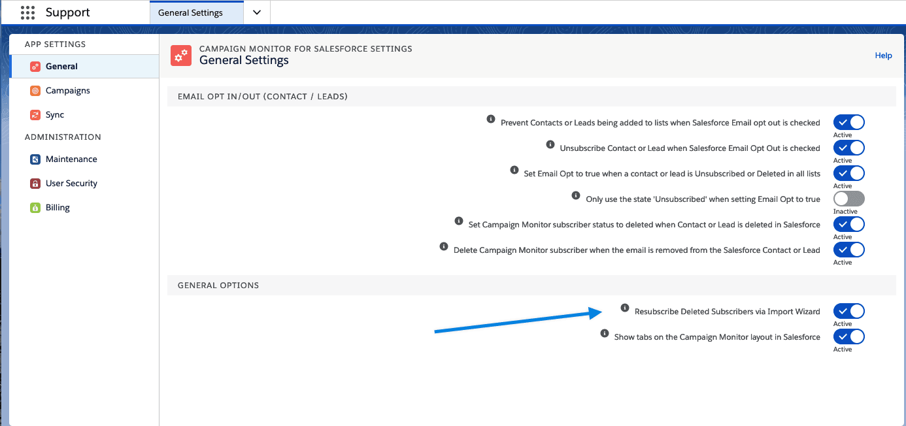The height and width of the screenshot is (426, 906).
Task: Click the Help link
Action: click(x=883, y=56)
